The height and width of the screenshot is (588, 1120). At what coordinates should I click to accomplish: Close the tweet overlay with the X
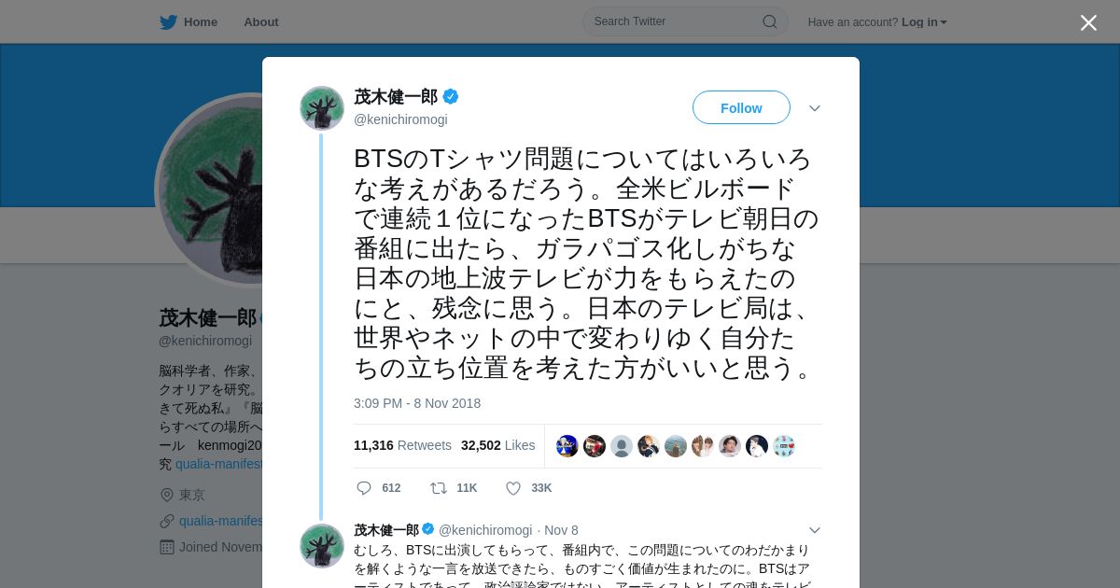pos(1088,22)
